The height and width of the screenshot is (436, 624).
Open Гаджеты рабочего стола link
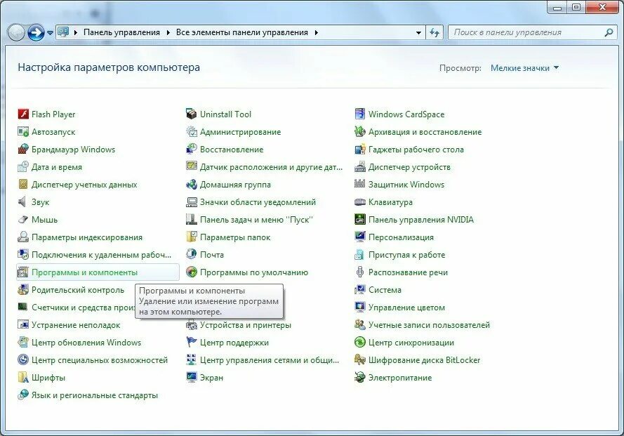click(x=416, y=150)
